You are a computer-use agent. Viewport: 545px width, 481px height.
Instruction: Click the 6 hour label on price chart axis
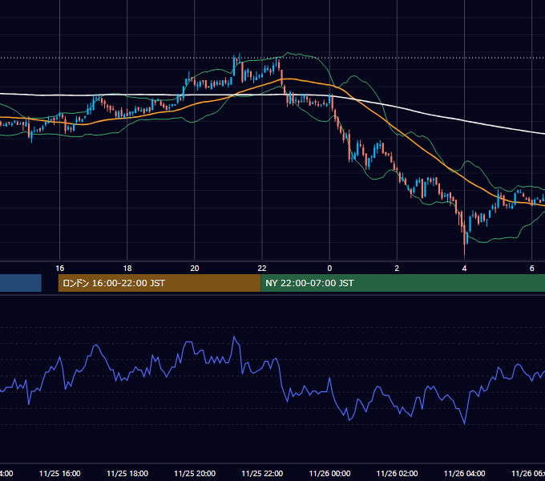point(532,269)
